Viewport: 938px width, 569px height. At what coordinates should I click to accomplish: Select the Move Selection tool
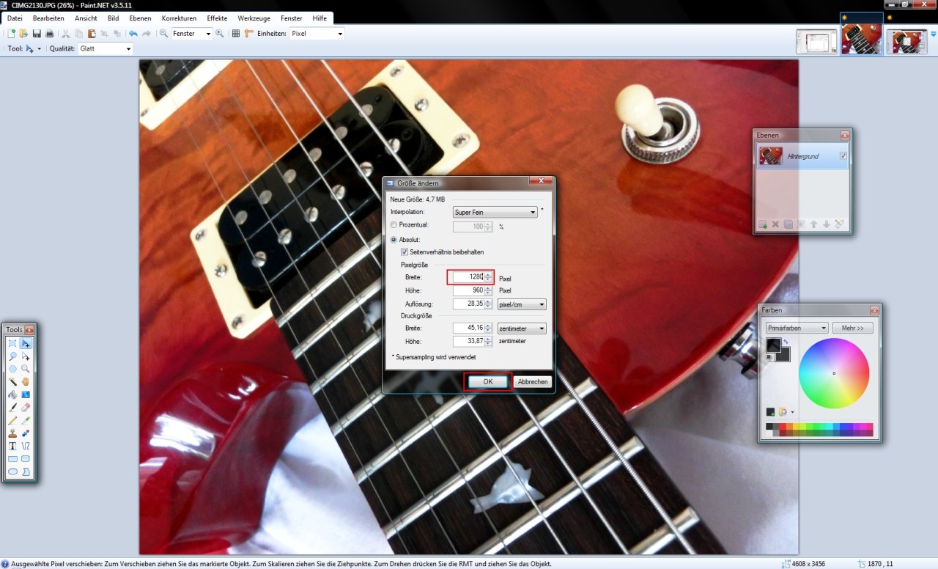click(x=26, y=356)
